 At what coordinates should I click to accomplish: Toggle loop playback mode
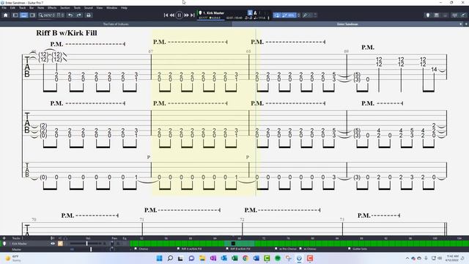(277, 15)
